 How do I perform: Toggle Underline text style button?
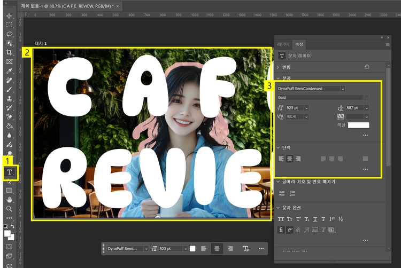tap(315, 219)
